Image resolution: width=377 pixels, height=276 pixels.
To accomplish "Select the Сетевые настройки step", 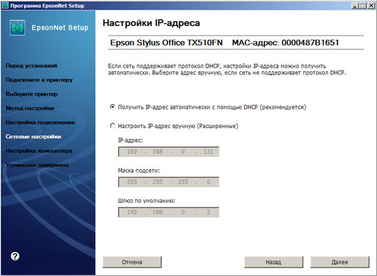I will [34, 136].
